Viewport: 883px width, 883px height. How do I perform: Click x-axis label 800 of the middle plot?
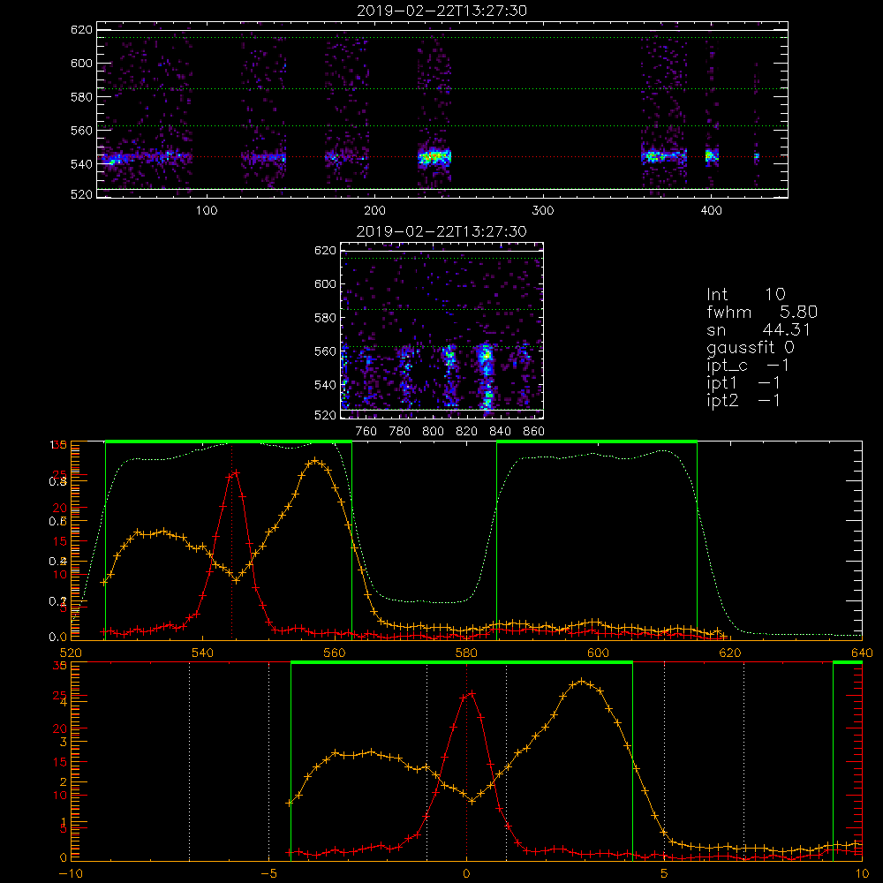tap(433, 432)
